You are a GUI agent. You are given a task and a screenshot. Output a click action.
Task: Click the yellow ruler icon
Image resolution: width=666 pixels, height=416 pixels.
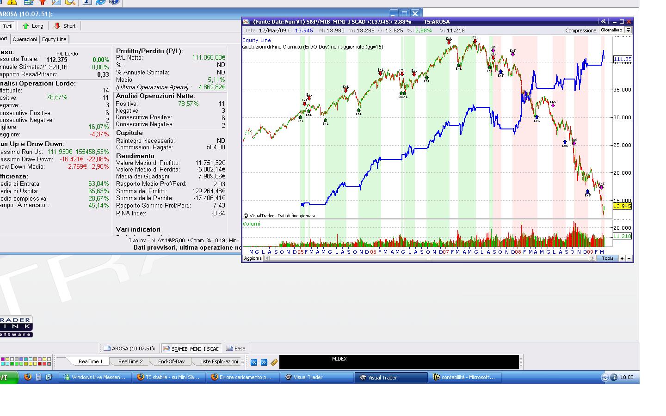274,362
